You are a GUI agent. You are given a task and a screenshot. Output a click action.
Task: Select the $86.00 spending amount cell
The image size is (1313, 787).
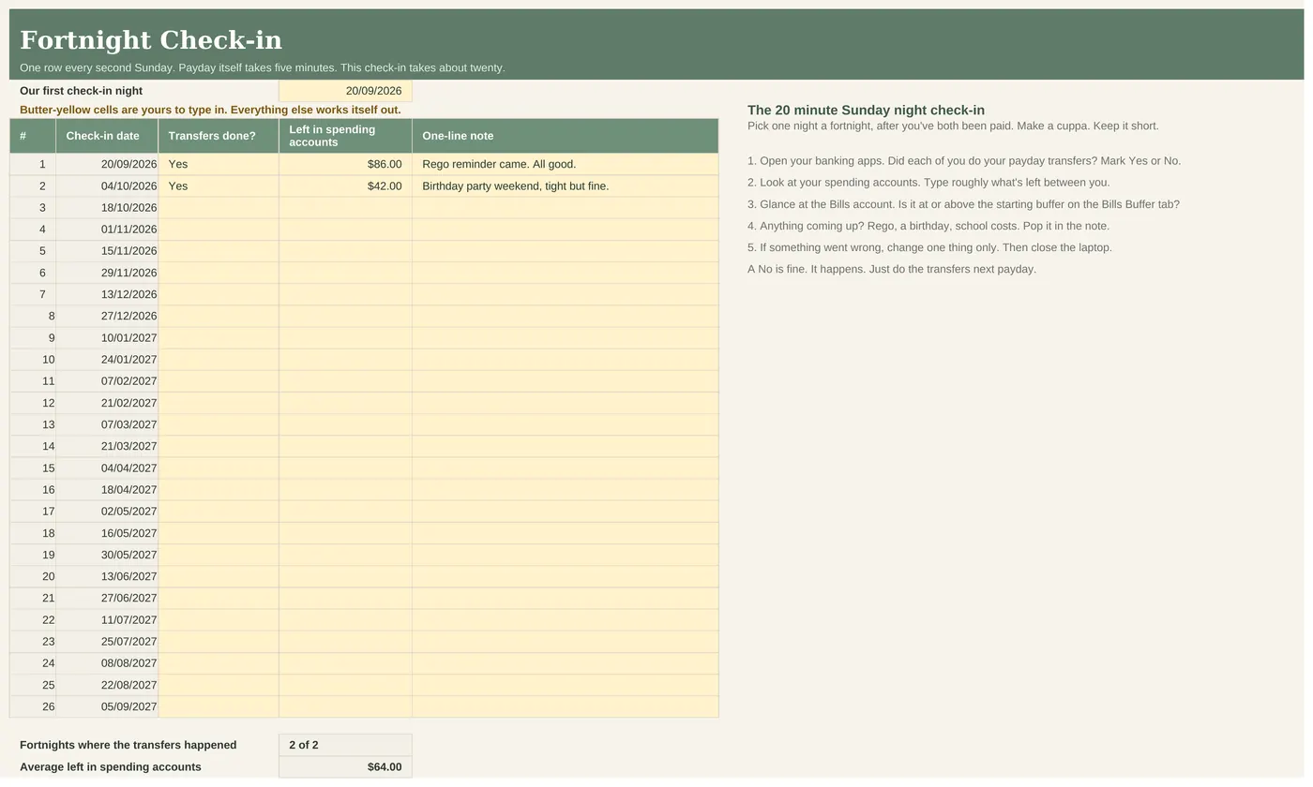[345, 164]
